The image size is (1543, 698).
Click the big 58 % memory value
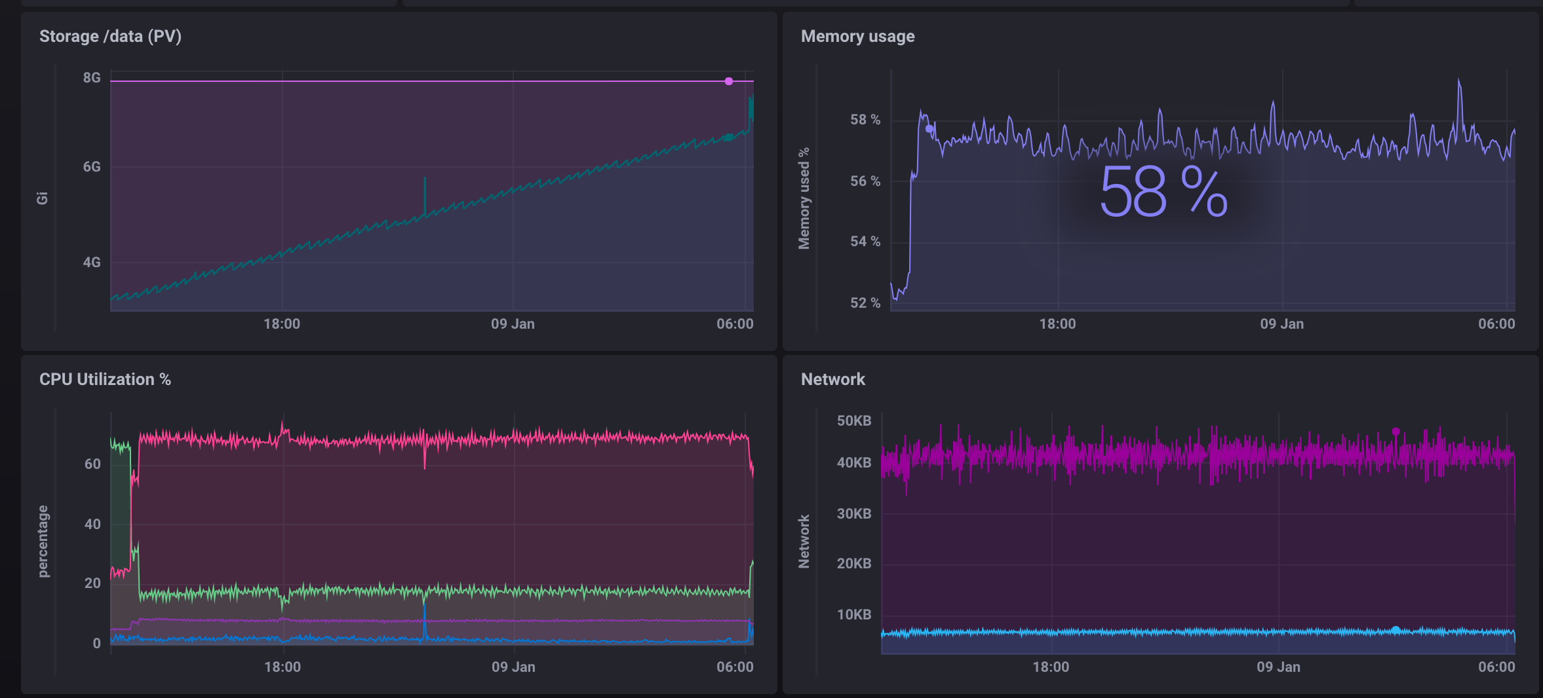(x=1163, y=192)
